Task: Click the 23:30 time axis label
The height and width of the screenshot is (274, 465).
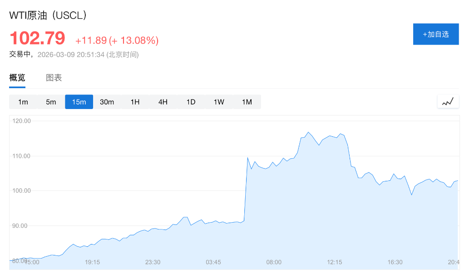Action: [153, 262]
